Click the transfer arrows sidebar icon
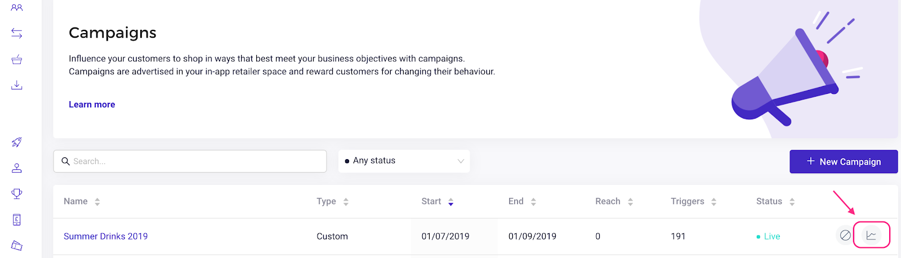 point(17,34)
